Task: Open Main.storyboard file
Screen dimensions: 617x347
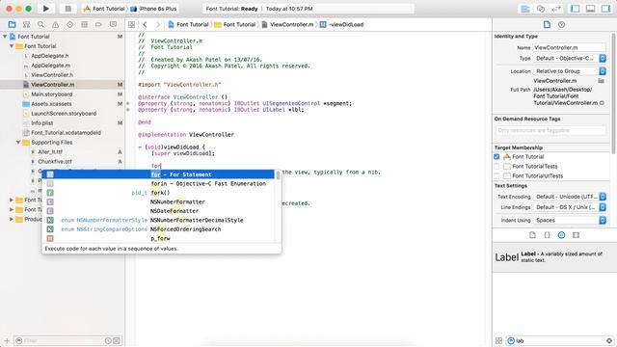Action: coord(51,94)
